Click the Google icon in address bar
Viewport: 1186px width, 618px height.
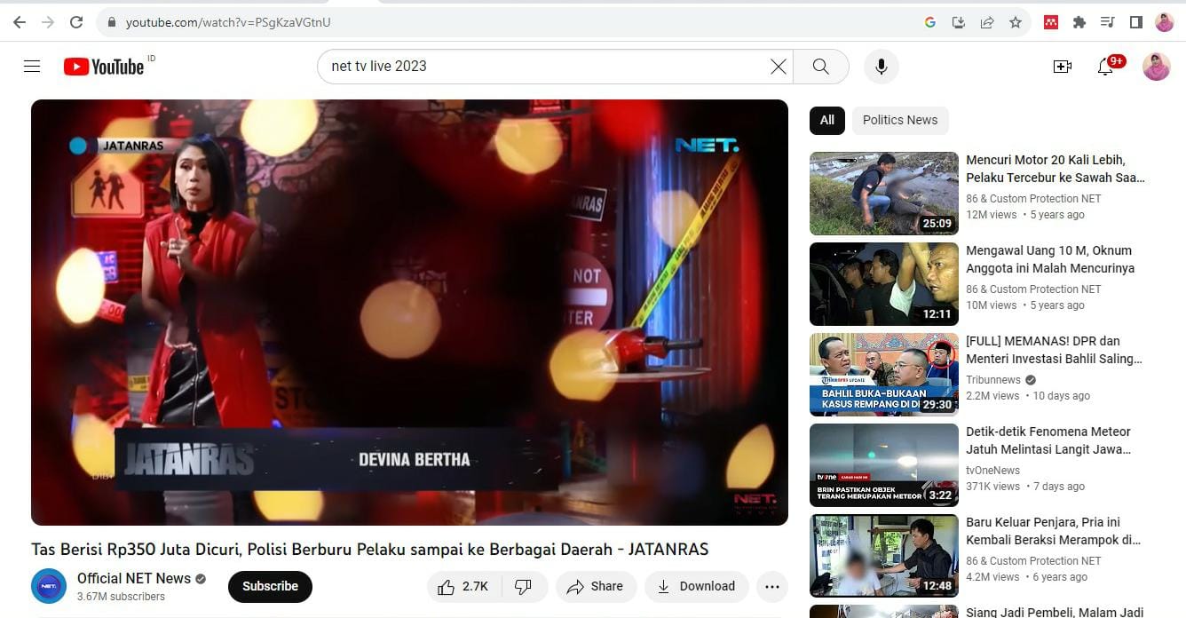coord(930,22)
